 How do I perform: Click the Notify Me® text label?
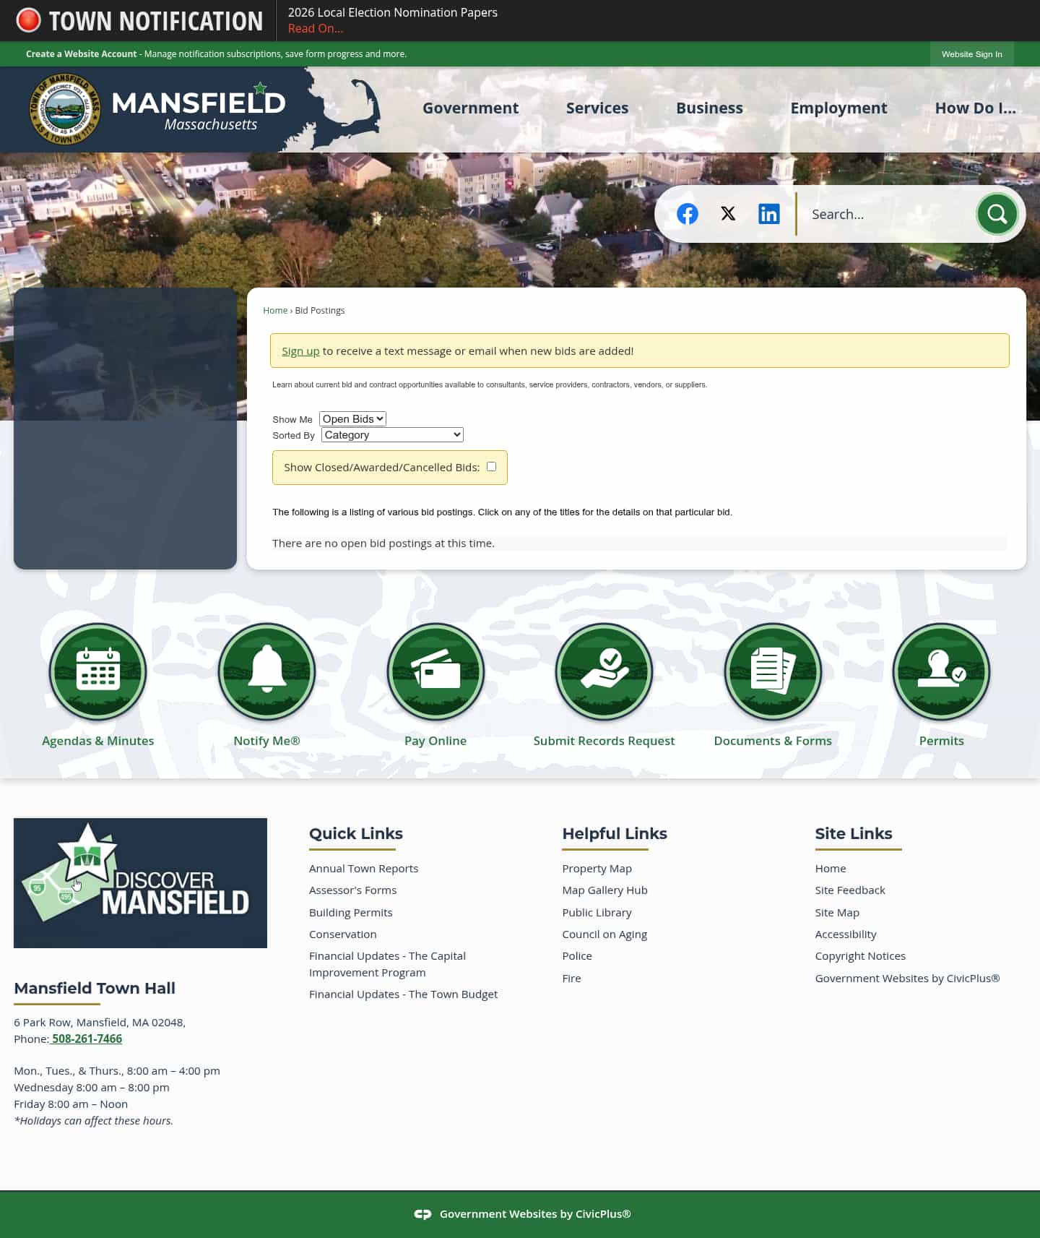click(x=266, y=741)
